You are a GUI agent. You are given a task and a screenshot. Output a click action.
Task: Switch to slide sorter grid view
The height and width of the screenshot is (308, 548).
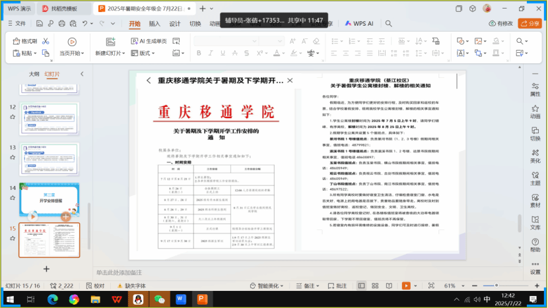click(x=374, y=286)
